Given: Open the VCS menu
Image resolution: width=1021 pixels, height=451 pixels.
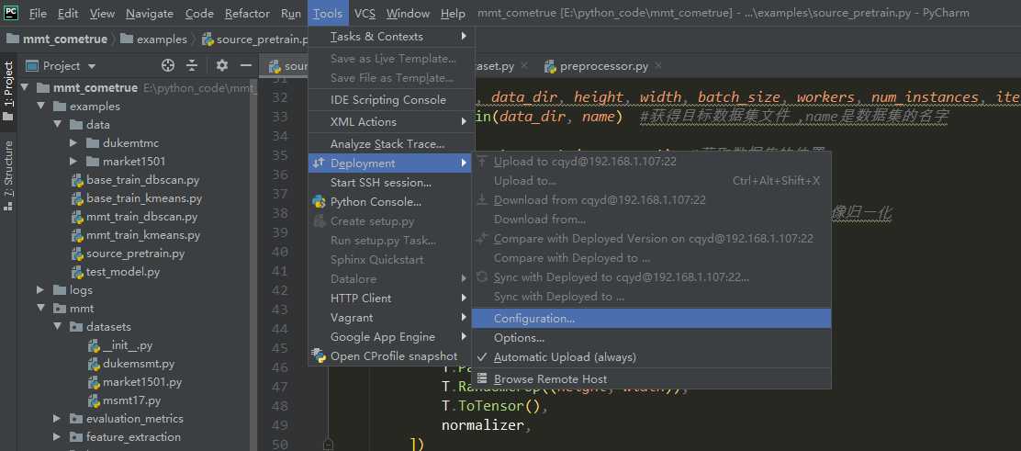Looking at the screenshot, I should (365, 14).
